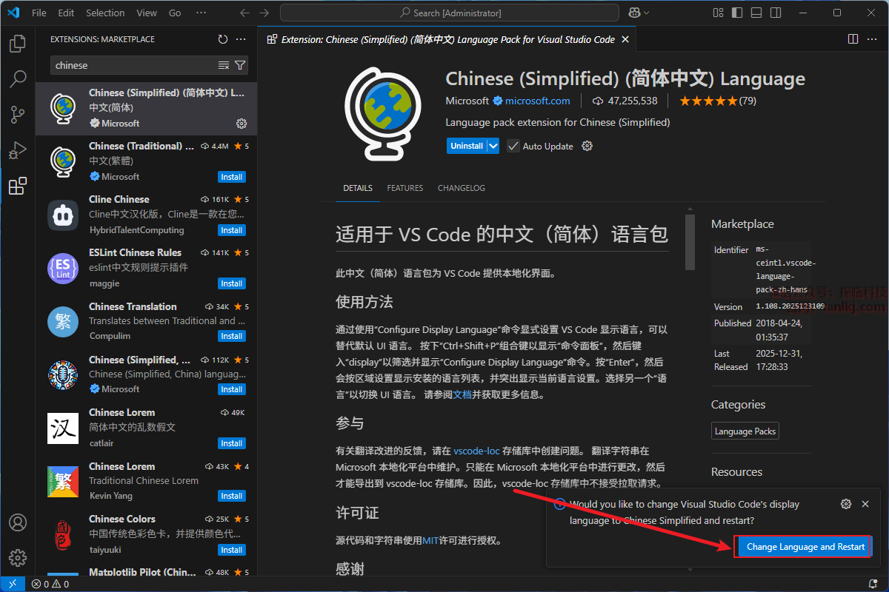Open the Search view in activity bar
This screenshot has width=889, height=592.
pyautogui.click(x=18, y=78)
